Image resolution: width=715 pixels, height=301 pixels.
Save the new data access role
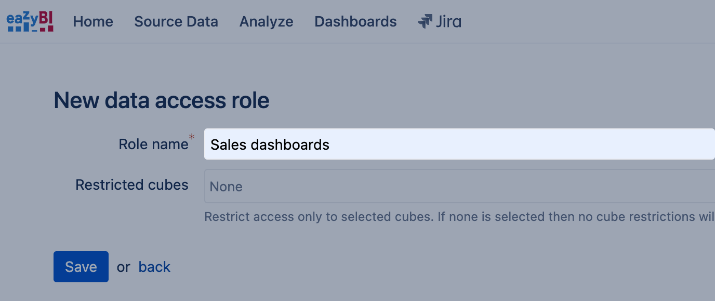pos(81,267)
